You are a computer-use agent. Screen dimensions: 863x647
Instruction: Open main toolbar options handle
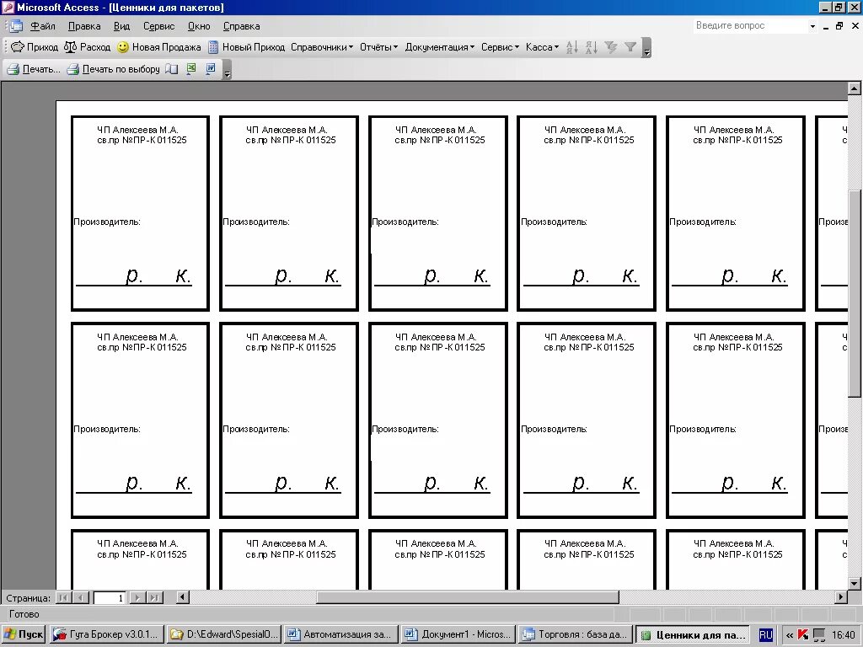click(x=646, y=48)
